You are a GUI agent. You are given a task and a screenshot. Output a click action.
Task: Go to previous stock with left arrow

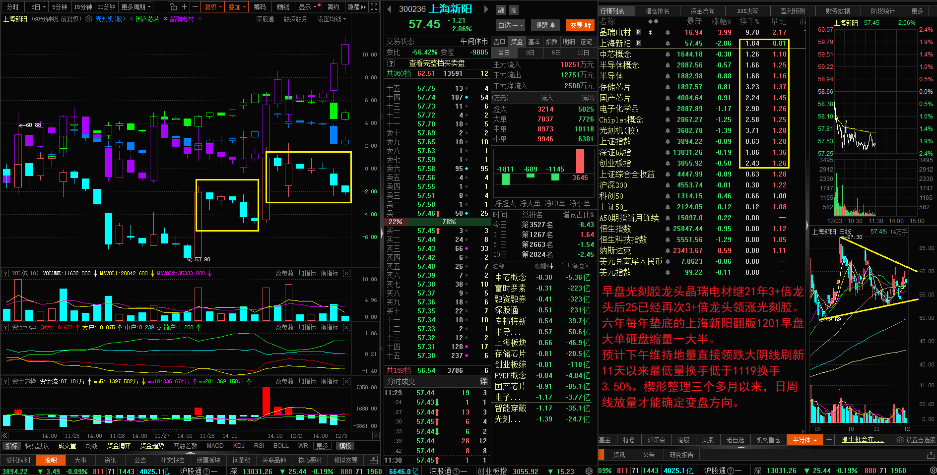coord(390,9)
